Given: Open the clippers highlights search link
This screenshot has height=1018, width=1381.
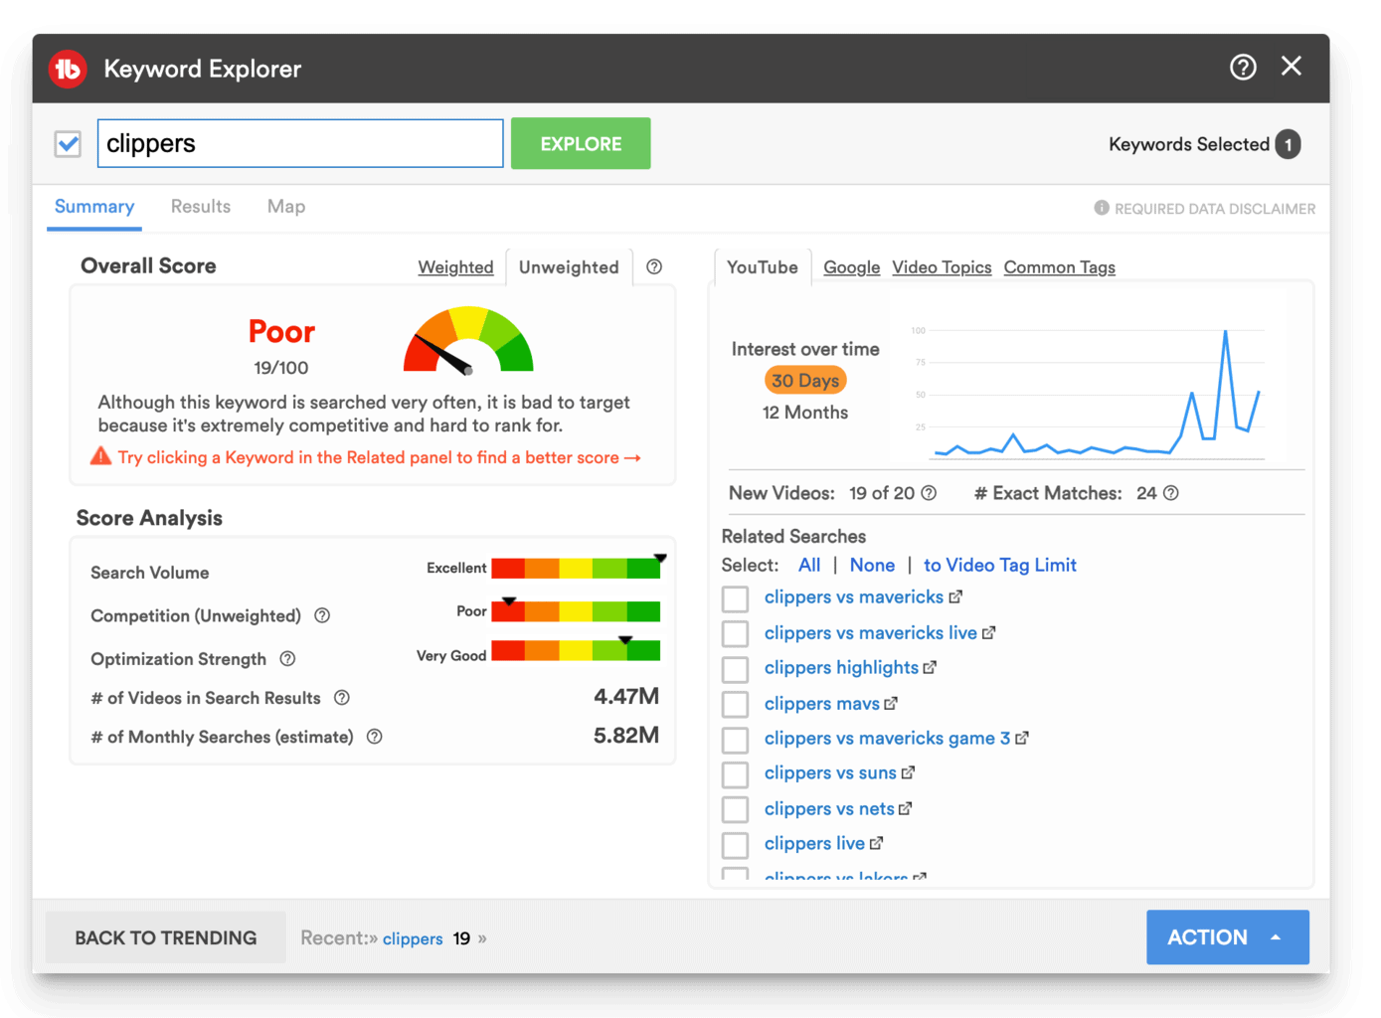Looking at the screenshot, I should 841,667.
